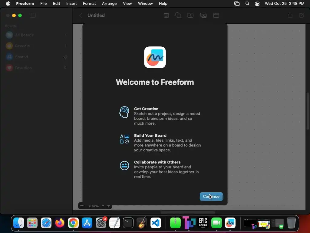The height and width of the screenshot is (233, 310).
Task: Click the Continue button in welcome dialog
Action: pos(211,196)
